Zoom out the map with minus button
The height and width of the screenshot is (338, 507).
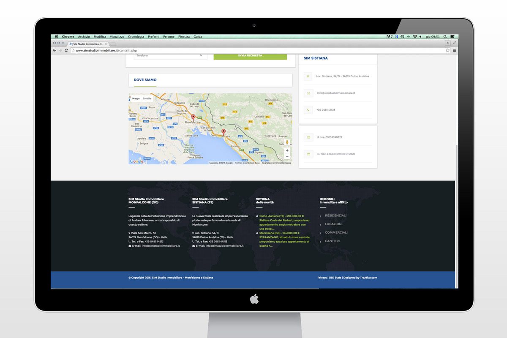[287, 156]
